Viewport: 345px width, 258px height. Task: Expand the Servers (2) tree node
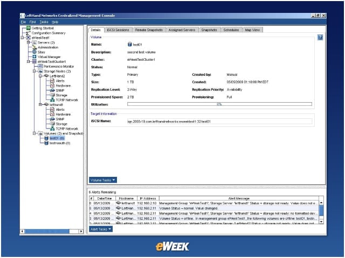coord(28,42)
